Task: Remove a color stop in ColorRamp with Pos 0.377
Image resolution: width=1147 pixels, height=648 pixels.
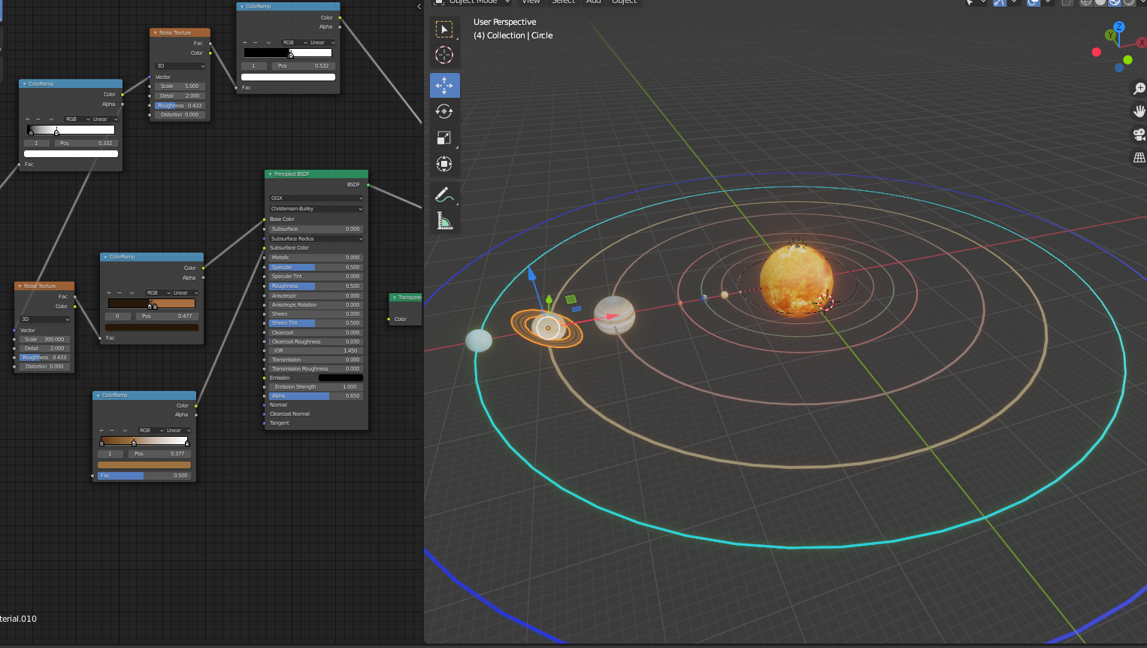Action: pos(112,430)
